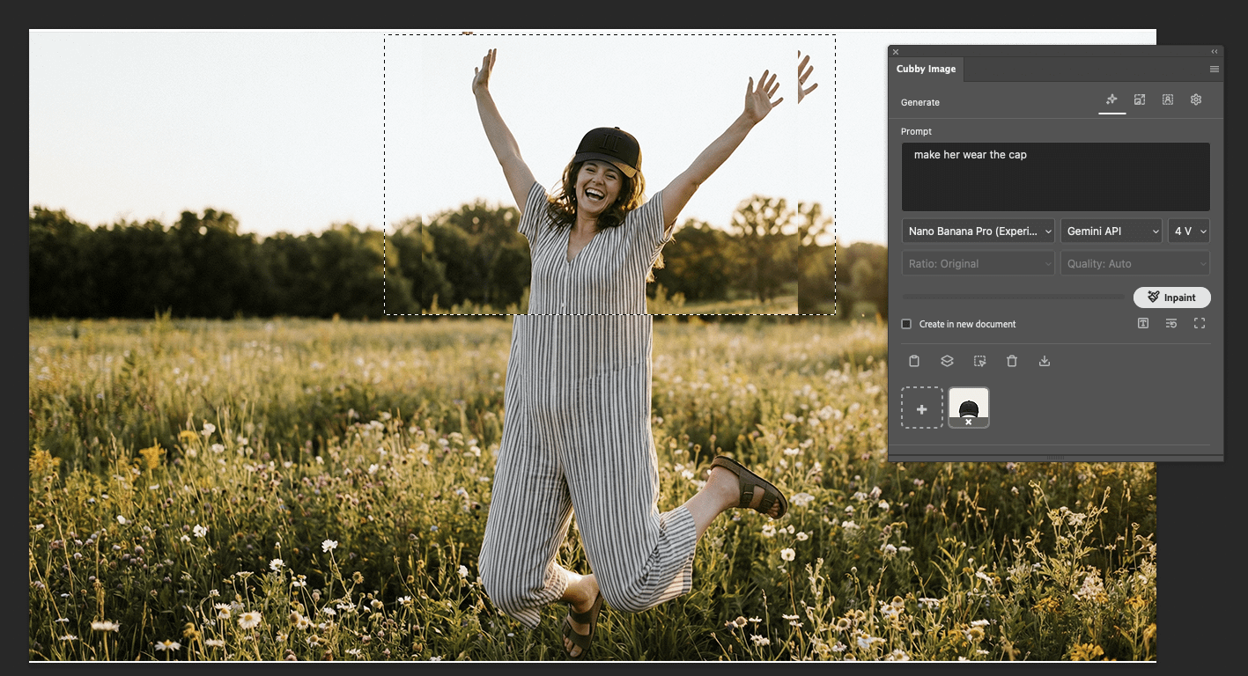This screenshot has width=1248, height=676.
Task: Click the download arrow icon
Action: tap(1045, 361)
